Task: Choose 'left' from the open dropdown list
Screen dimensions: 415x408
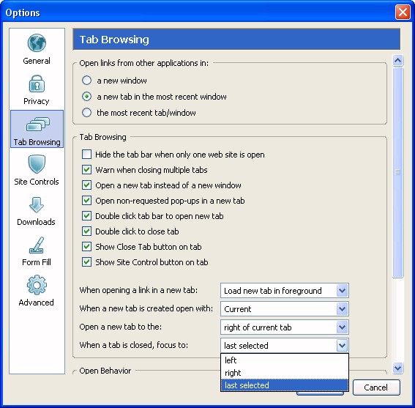Action: 285,360
